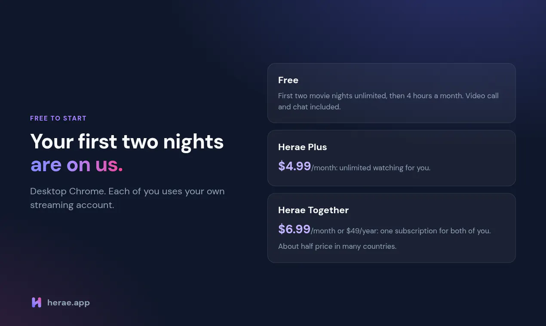Click the Herae Plus heading
Screen dimensions: 546x326
click(302, 147)
